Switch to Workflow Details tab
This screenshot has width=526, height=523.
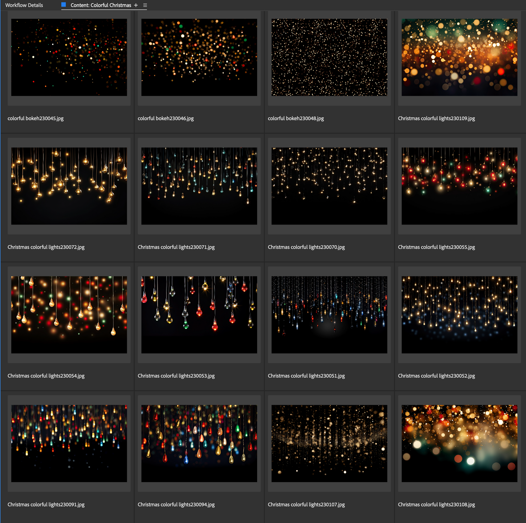pyautogui.click(x=24, y=5)
